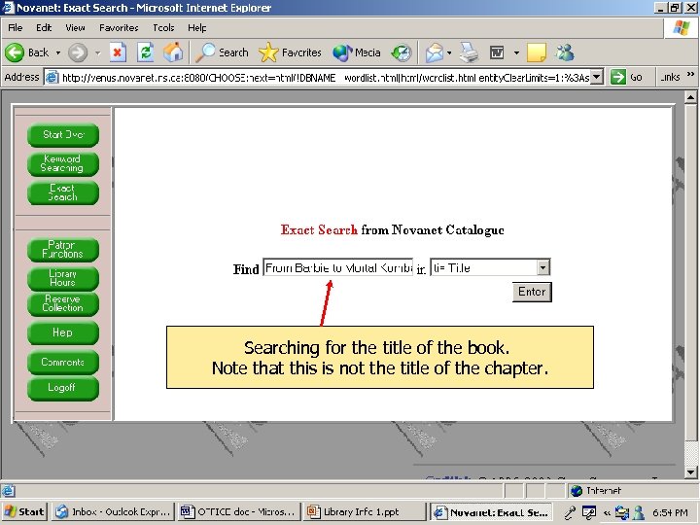
Task: Click the Novanet: Exact Search taskbar item
Action: 492,511
